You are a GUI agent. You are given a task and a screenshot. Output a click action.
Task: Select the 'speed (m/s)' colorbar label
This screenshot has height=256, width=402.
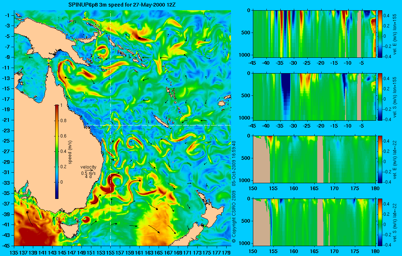70,152
